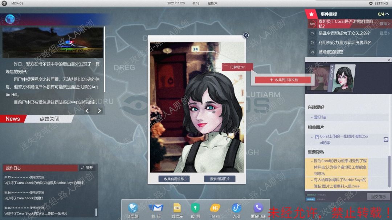Close the Coral photo popup window
The image size is (392, 220).
click(x=246, y=35)
